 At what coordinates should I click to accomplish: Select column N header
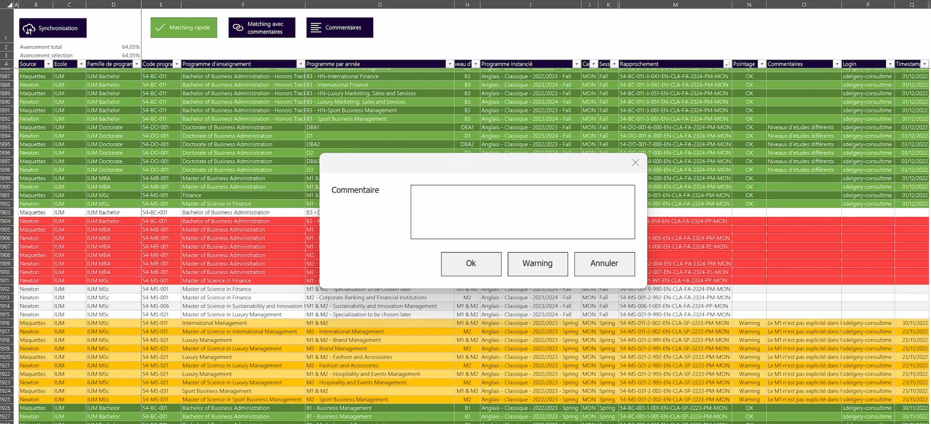point(749,4)
